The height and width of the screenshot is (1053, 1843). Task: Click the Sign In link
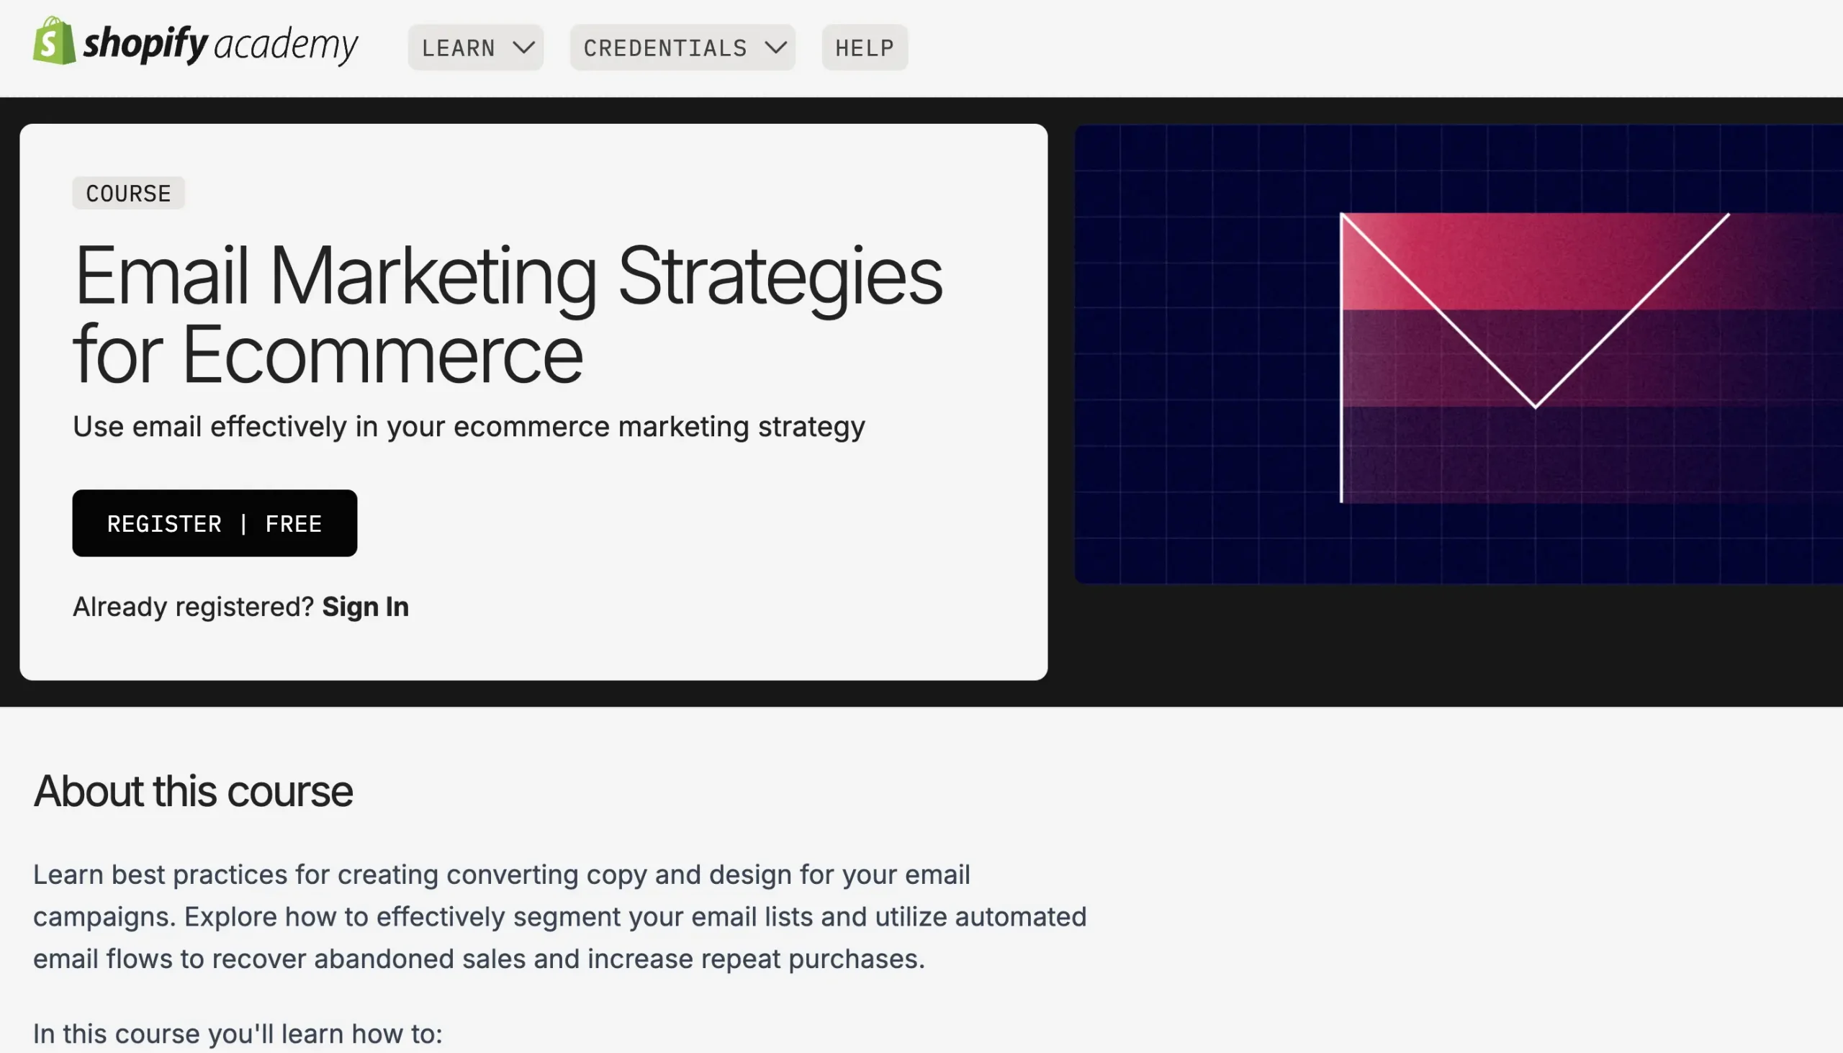(x=365, y=607)
